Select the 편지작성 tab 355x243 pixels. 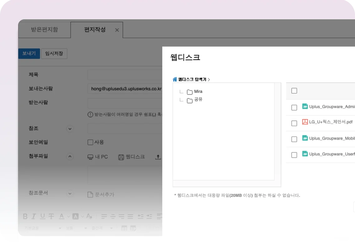[x=95, y=30]
